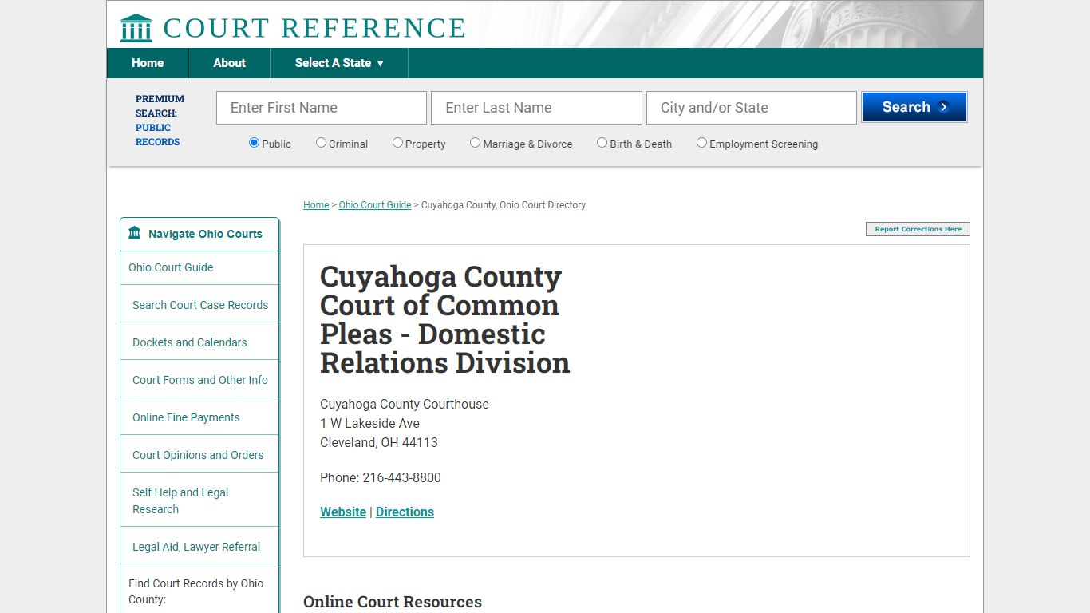The height and width of the screenshot is (613, 1090).
Task: Open the Home menu item
Action: pos(148,63)
